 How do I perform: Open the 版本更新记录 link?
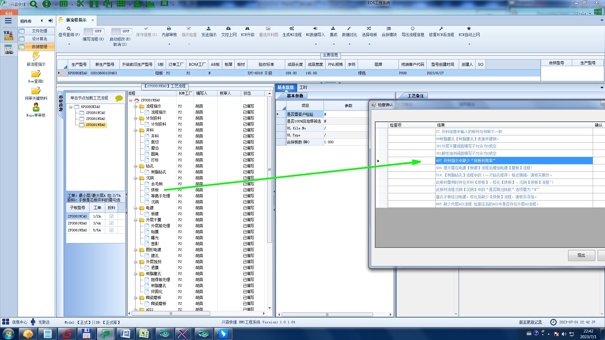(530, 322)
